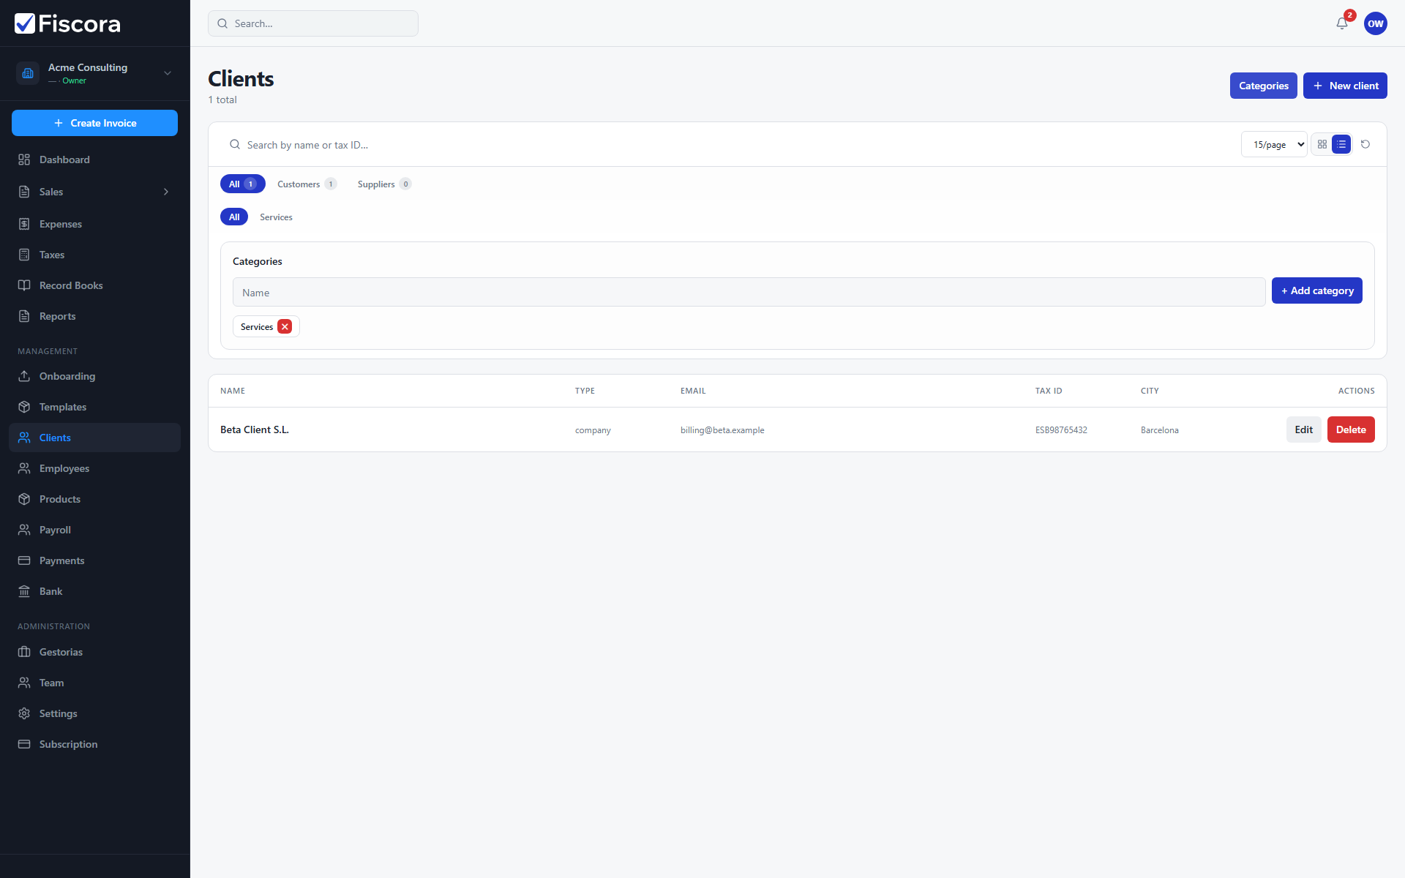Click the Bank building icon

(24, 591)
